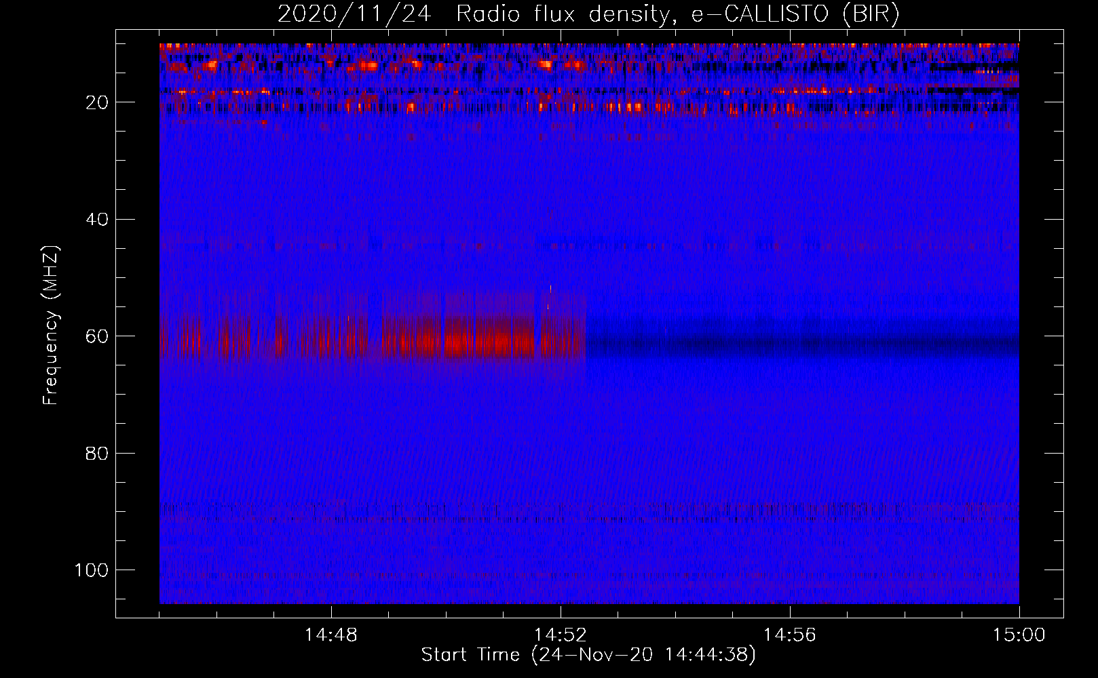This screenshot has height=678, width=1098.
Task: Click the '40' frequency tick label
Action: [x=97, y=220]
